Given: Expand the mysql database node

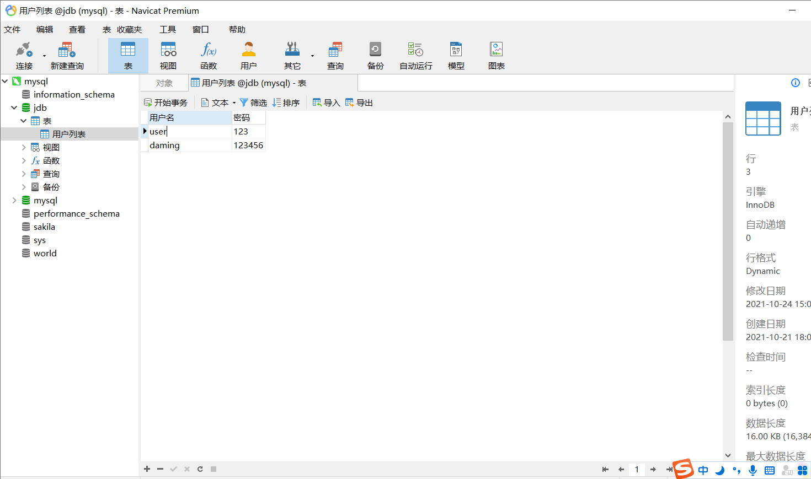Looking at the screenshot, I should pos(14,200).
